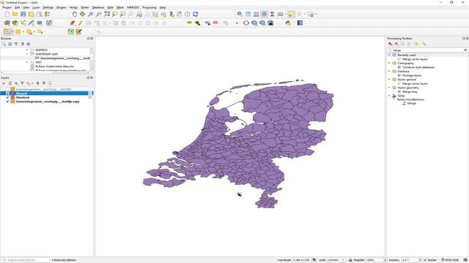Click the locator search bar at bottom left
Viewport: 469px width, 263px height.
click(x=25, y=260)
